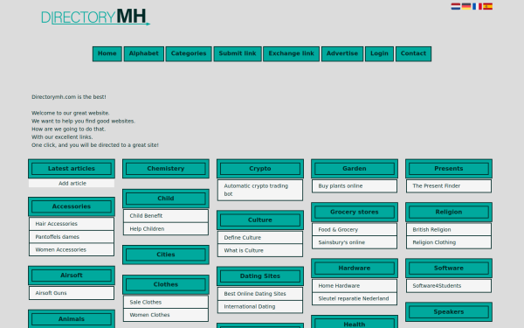524x328 pixels.
Task: Open the Airsoft Guns link
Action: 72,293
